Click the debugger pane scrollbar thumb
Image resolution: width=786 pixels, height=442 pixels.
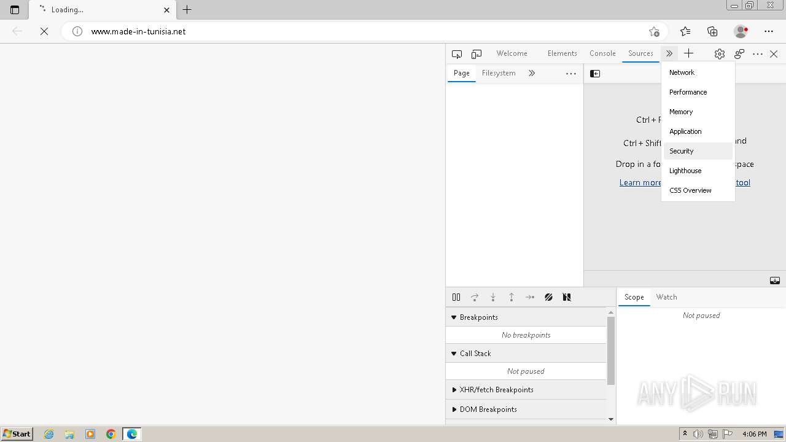tap(611, 351)
